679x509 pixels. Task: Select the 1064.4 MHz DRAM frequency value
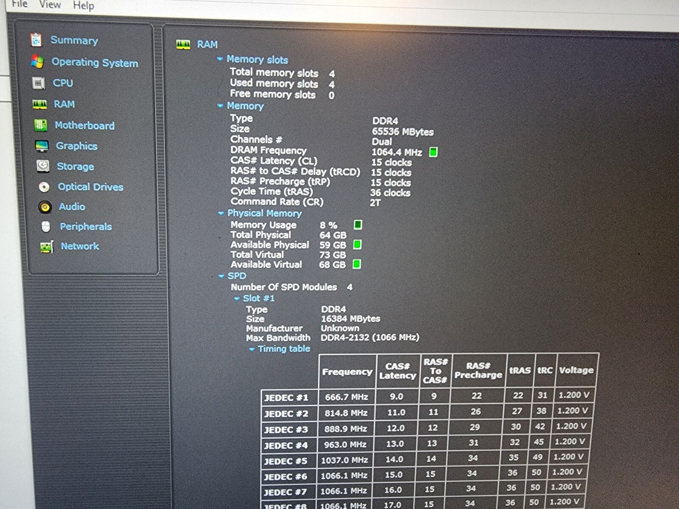click(x=397, y=152)
